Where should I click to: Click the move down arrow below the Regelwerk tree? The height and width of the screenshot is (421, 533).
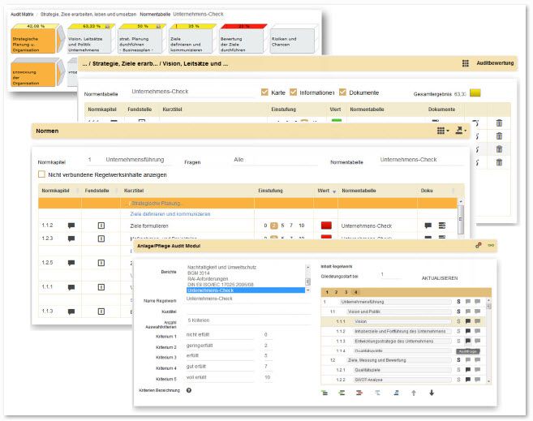click(x=432, y=393)
